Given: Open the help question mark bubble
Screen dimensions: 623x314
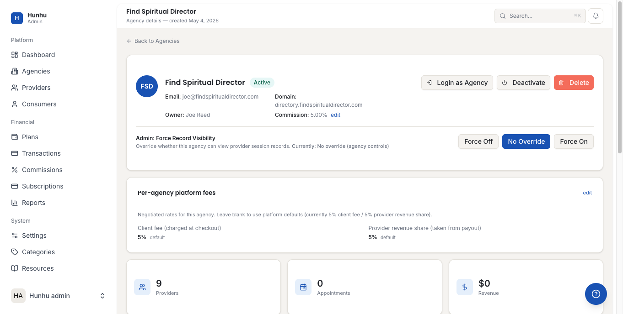Looking at the screenshot, I should (x=596, y=294).
